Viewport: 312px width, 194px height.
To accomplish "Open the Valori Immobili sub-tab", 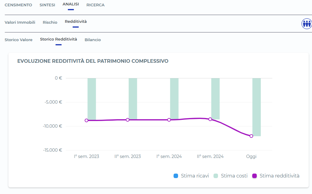I will [20, 23].
